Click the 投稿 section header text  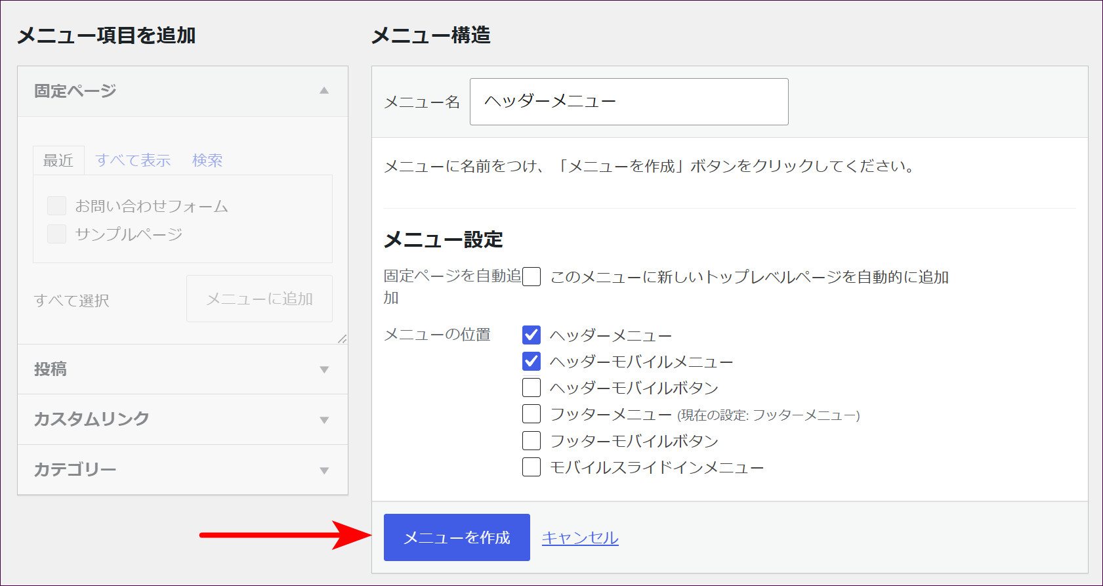pyautogui.click(x=51, y=369)
